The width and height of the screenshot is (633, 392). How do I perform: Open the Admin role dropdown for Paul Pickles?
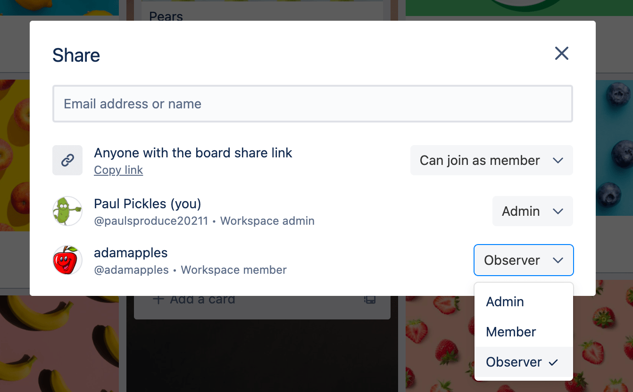(532, 211)
